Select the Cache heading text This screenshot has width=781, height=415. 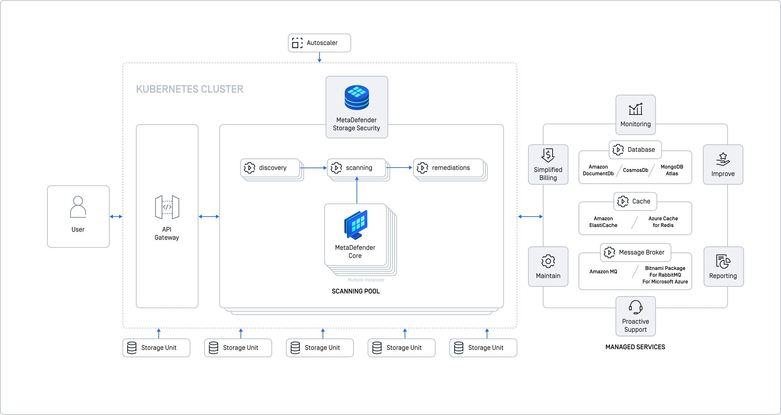[x=641, y=201]
